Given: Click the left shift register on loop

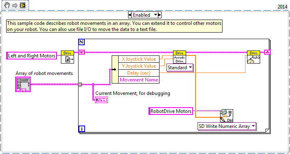Looking at the screenshot, I should coord(81,52).
